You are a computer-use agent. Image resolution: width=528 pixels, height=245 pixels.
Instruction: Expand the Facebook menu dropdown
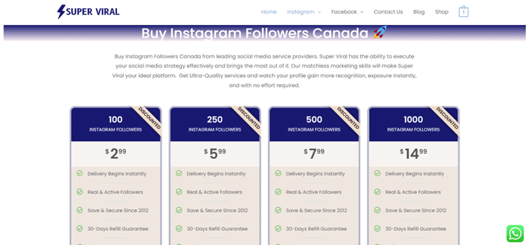(x=347, y=12)
